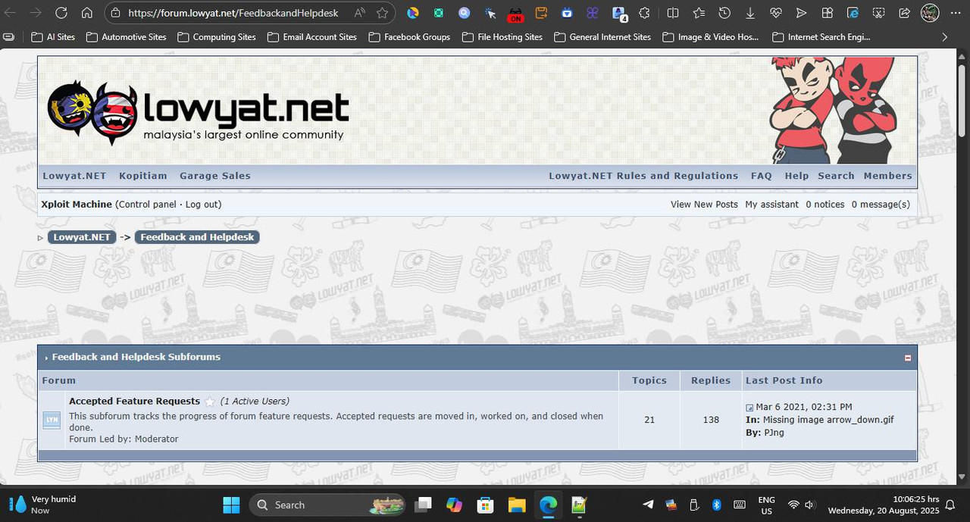Image resolution: width=970 pixels, height=522 pixels.
Task: Go to browser home page icon
Action: click(87, 13)
